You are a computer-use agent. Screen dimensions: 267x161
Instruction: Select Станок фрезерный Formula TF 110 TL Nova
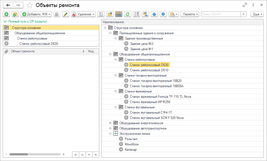coord(161,97)
